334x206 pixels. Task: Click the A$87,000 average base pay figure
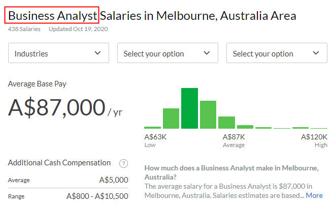coord(57,107)
